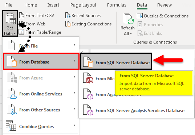Select From SQL Server Database entry
This screenshot has height=135, width=195.
point(116,61)
